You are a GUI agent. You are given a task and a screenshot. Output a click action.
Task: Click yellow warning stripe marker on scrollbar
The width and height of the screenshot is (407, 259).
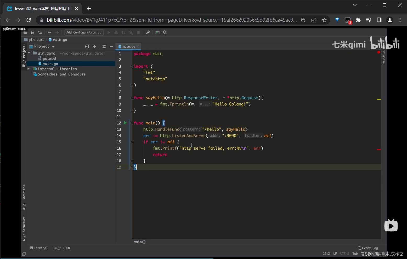coord(379,99)
